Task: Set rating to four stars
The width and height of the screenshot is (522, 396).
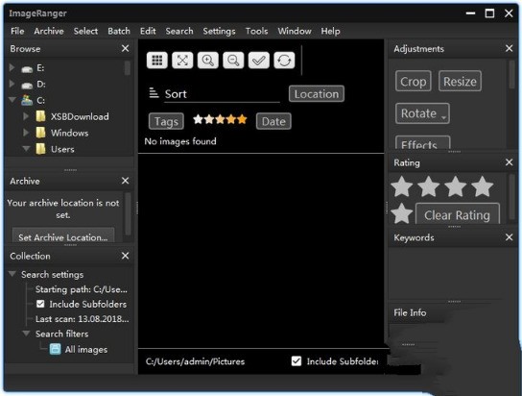Action: (482, 186)
